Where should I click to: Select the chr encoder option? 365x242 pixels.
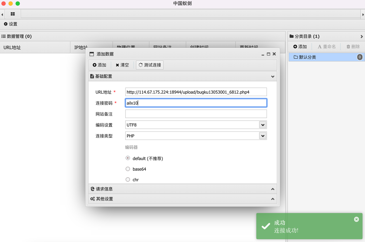[x=128, y=179]
